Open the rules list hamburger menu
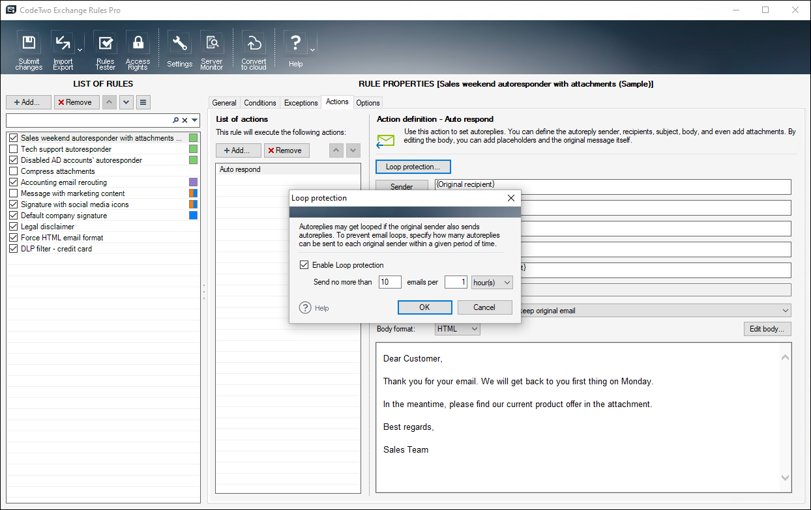Image resolution: width=811 pixels, height=510 pixels. [143, 102]
